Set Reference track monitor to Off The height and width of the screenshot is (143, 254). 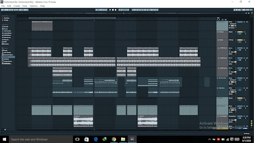pos(235,26)
